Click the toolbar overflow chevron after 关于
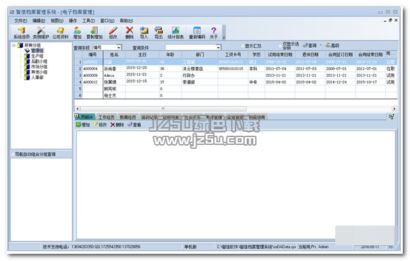410x261 pixels. click(224, 38)
